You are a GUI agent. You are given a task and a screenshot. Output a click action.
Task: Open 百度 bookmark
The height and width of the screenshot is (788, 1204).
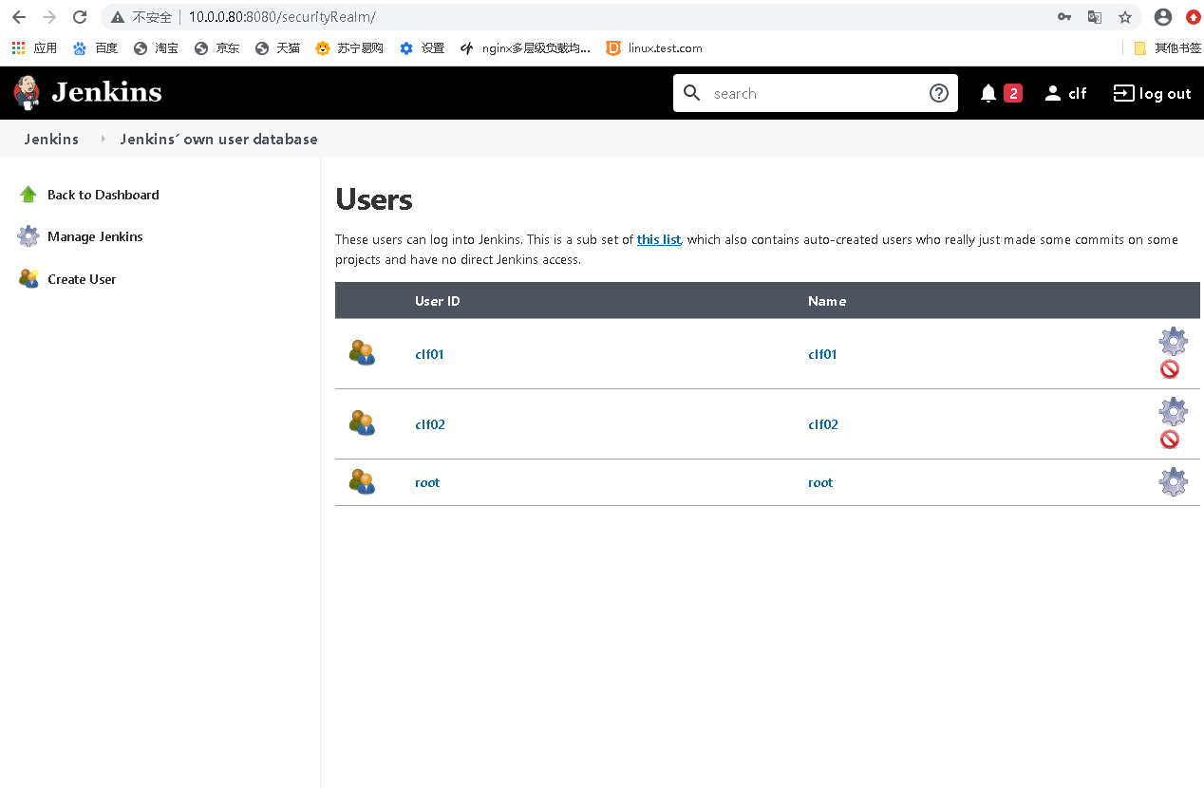[95, 47]
